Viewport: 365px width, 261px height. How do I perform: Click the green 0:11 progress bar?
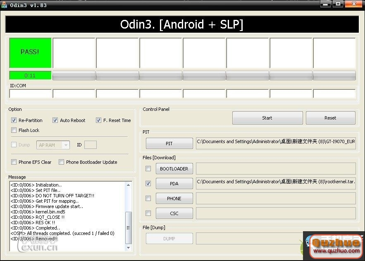coord(30,75)
